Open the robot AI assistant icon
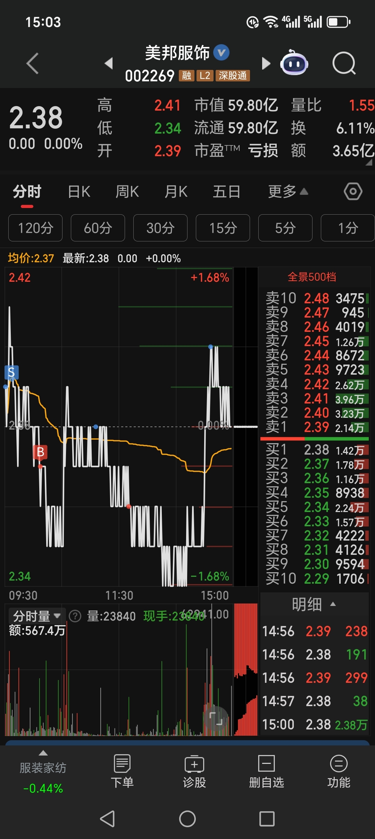Screen dimensions: 375x839 (x=294, y=63)
